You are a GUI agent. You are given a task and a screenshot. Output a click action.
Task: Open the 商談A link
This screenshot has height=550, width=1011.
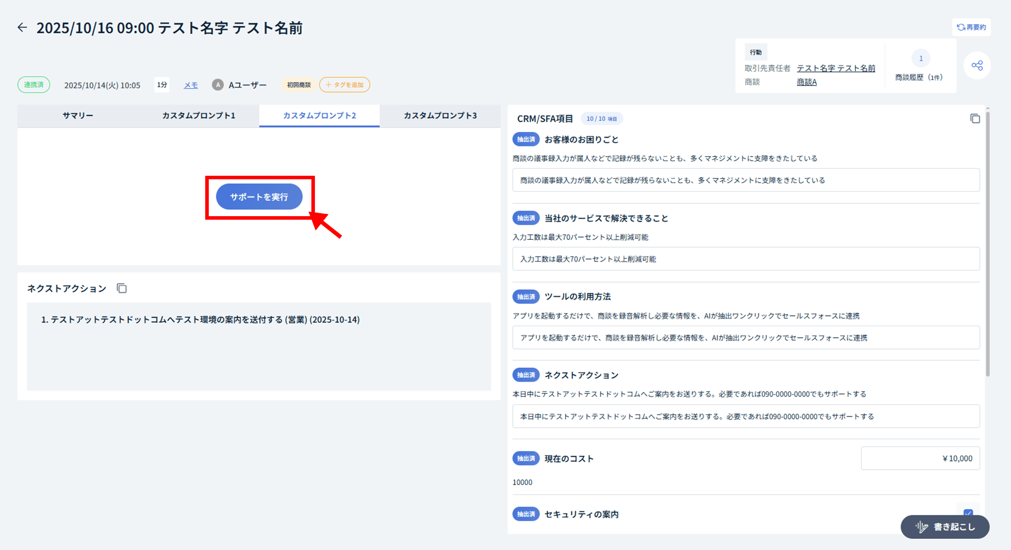point(806,82)
